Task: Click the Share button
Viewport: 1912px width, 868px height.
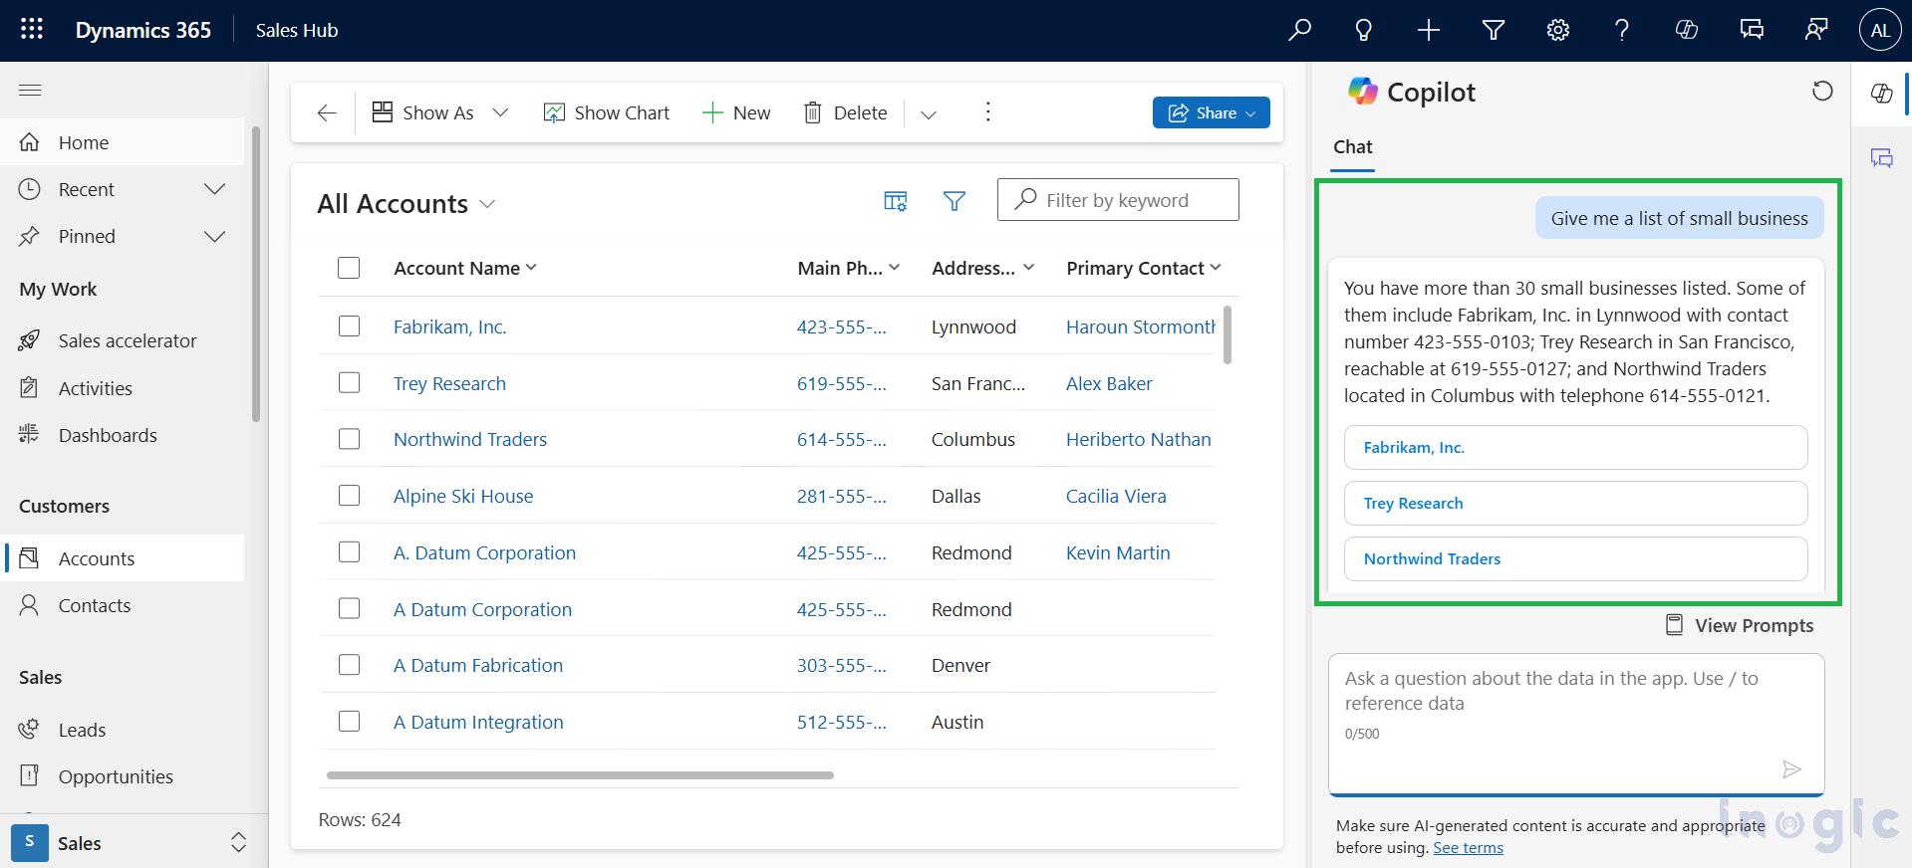Action: 1211,112
